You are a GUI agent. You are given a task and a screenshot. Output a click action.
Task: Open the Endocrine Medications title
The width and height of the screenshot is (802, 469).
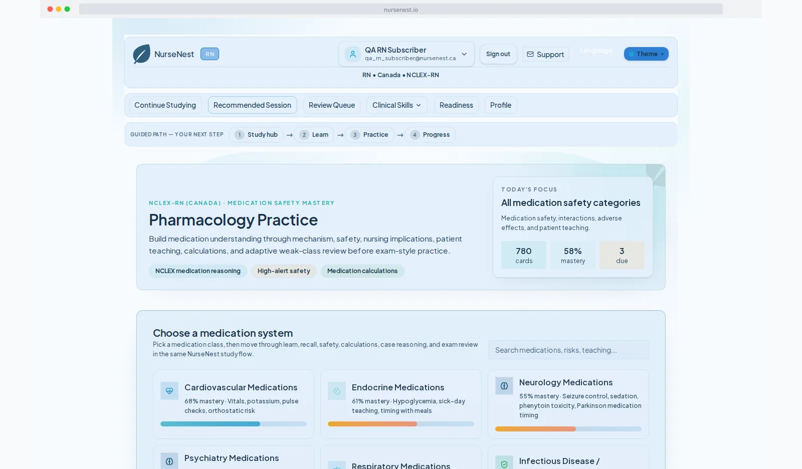click(x=398, y=387)
